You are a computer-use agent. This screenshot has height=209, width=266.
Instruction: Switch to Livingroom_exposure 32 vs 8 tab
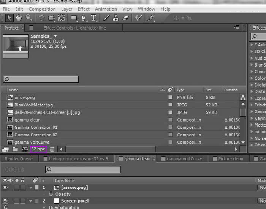pyautogui.click(x=76, y=159)
